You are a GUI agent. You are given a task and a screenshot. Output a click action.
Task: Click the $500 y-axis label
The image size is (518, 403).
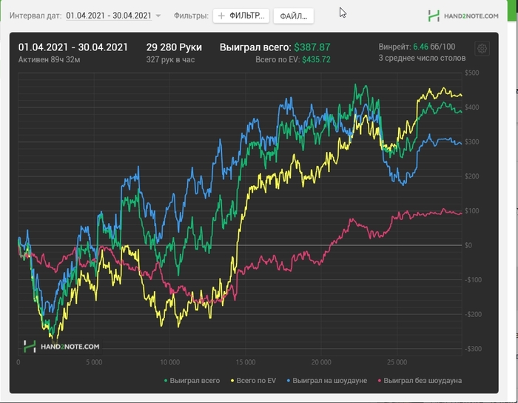pos(472,73)
